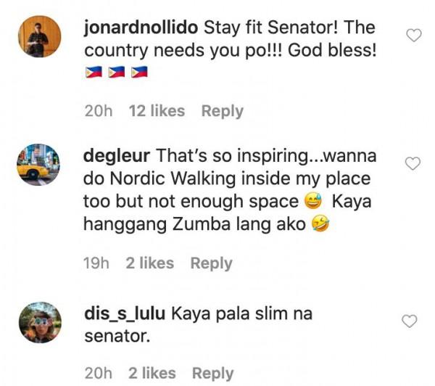435x386 pixels.
Task: Open the dis_s_lulu username link
Action: tap(125, 314)
